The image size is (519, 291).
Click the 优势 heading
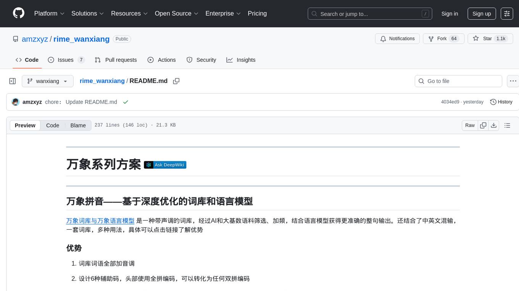[x=74, y=248]
